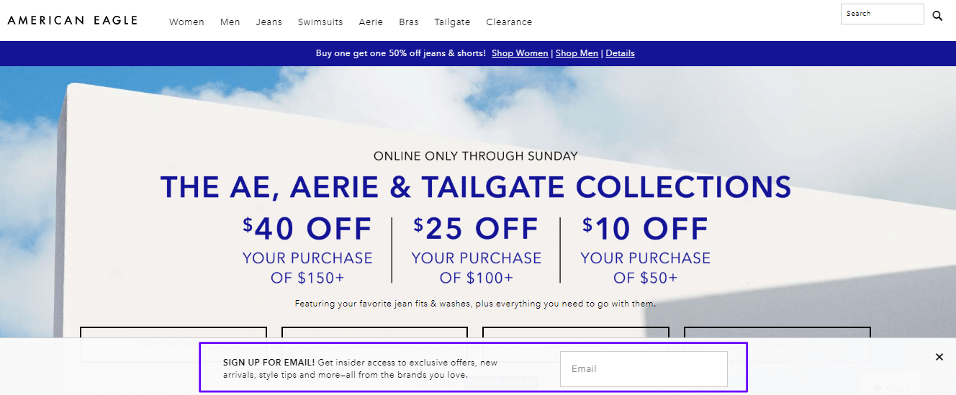View the Clearance section
956x395 pixels.
click(x=509, y=22)
